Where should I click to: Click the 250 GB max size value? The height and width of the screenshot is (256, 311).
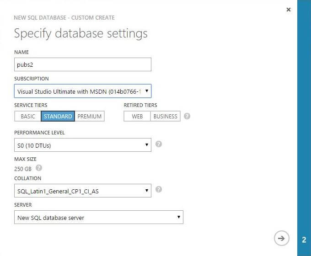[23, 169]
